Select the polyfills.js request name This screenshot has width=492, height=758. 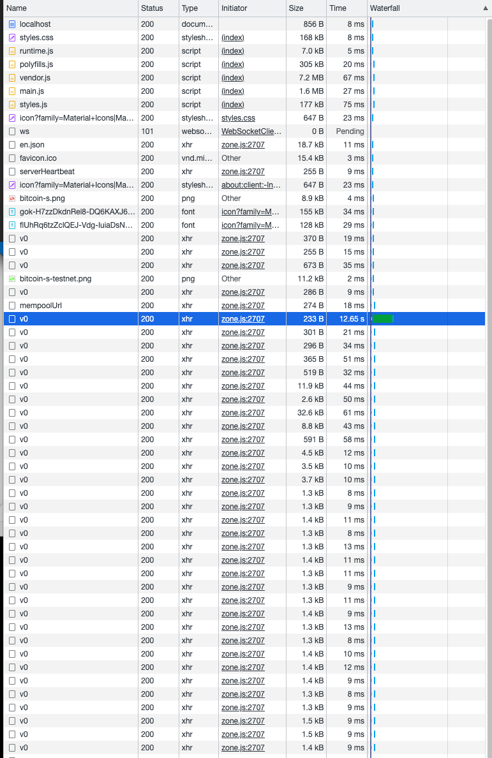(x=36, y=64)
